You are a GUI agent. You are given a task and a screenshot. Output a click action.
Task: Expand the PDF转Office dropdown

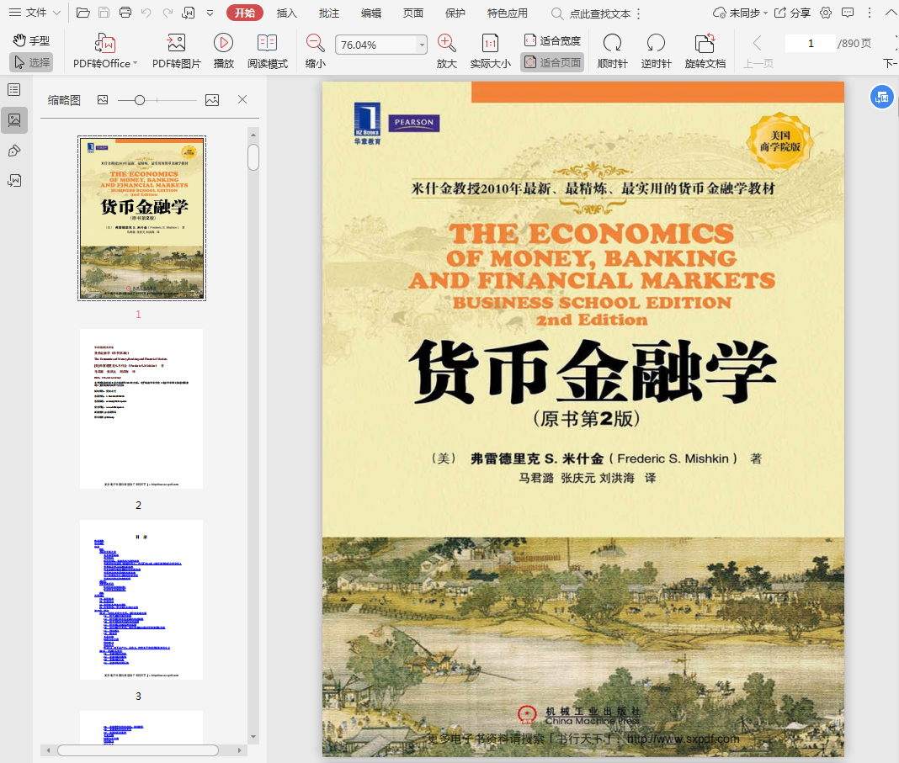point(135,64)
